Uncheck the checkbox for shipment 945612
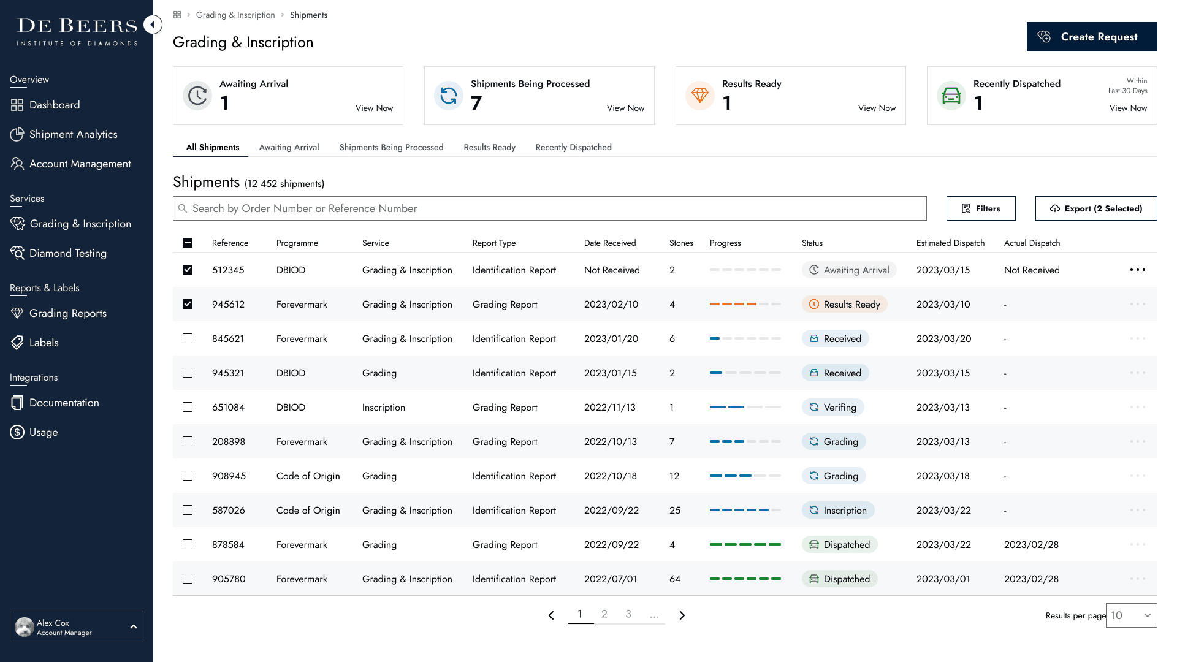The image size is (1177, 662). coord(188,304)
